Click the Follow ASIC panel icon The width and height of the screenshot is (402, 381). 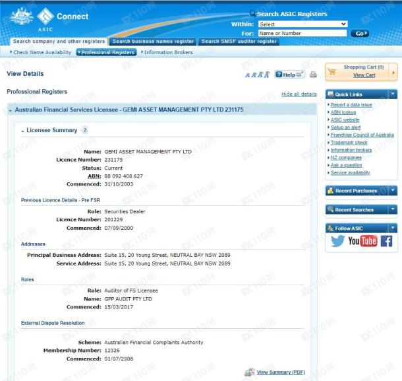[x=330, y=228]
